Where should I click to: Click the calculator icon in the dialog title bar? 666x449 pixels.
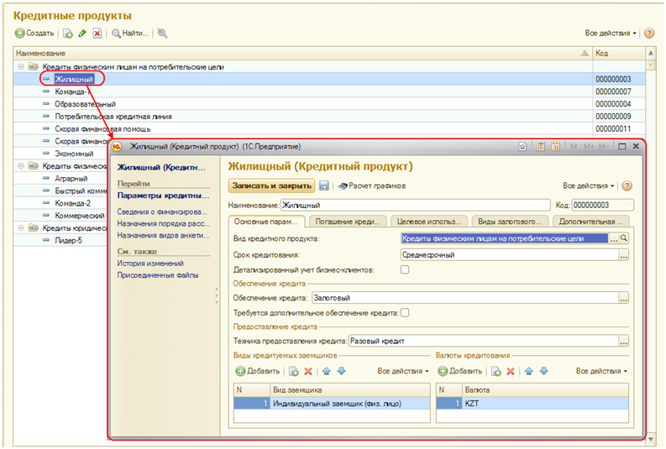[x=542, y=146]
